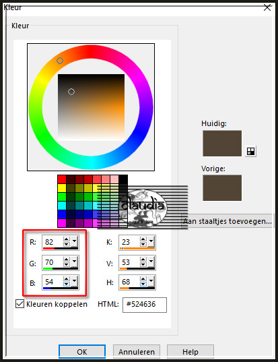The image size is (278, 362).
Task: Close the Kleur dialog window
Action: (267, 7)
